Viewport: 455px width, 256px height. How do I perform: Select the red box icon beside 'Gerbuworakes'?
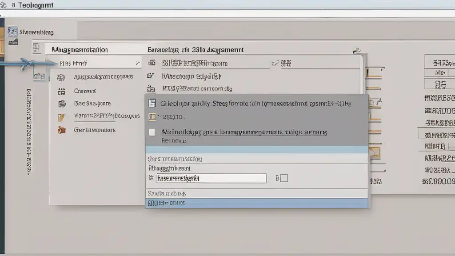(x=61, y=130)
